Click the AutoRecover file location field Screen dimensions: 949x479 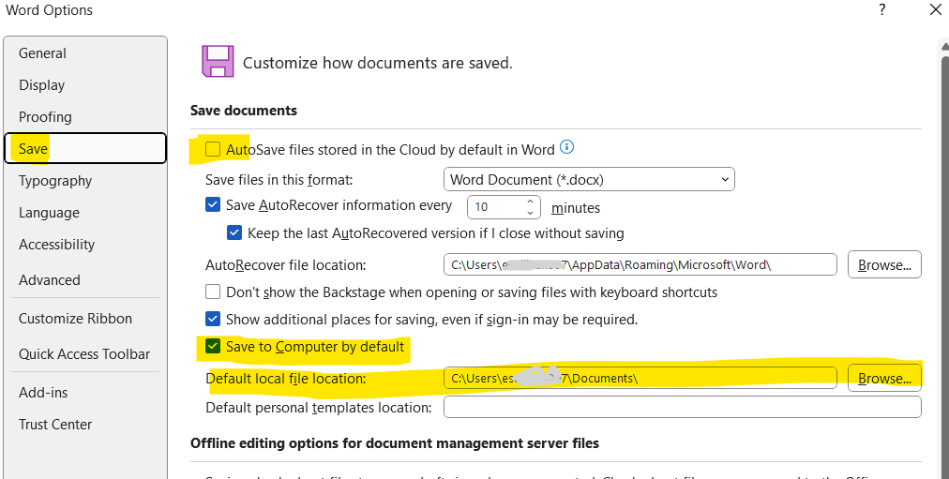point(640,265)
